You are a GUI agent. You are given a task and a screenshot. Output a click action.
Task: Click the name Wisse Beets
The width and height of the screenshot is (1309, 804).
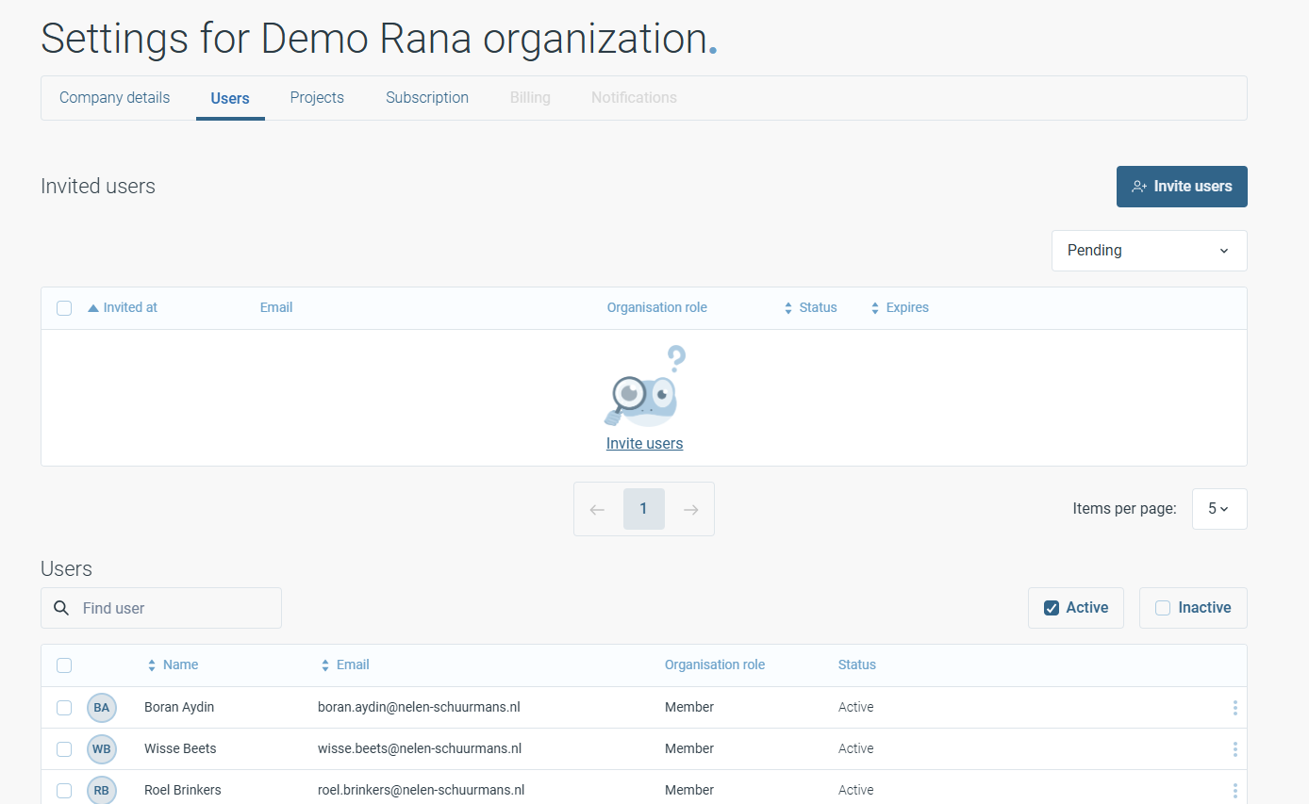pos(180,749)
